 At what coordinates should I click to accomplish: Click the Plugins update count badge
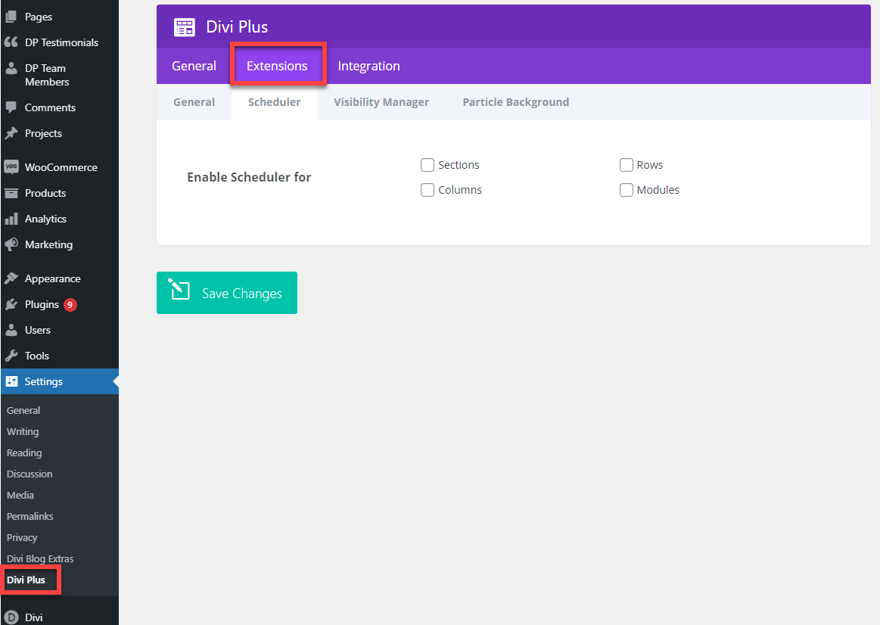click(x=70, y=304)
